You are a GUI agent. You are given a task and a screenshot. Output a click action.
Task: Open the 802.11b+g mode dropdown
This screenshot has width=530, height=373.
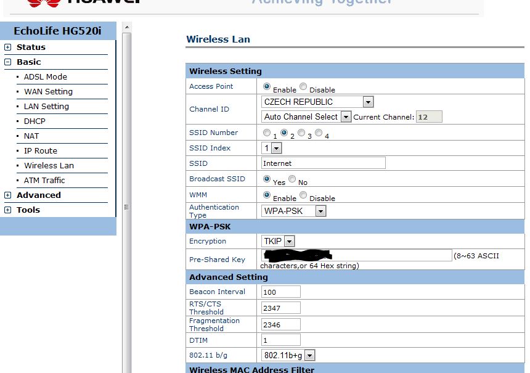pyautogui.click(x=288, y=355)
